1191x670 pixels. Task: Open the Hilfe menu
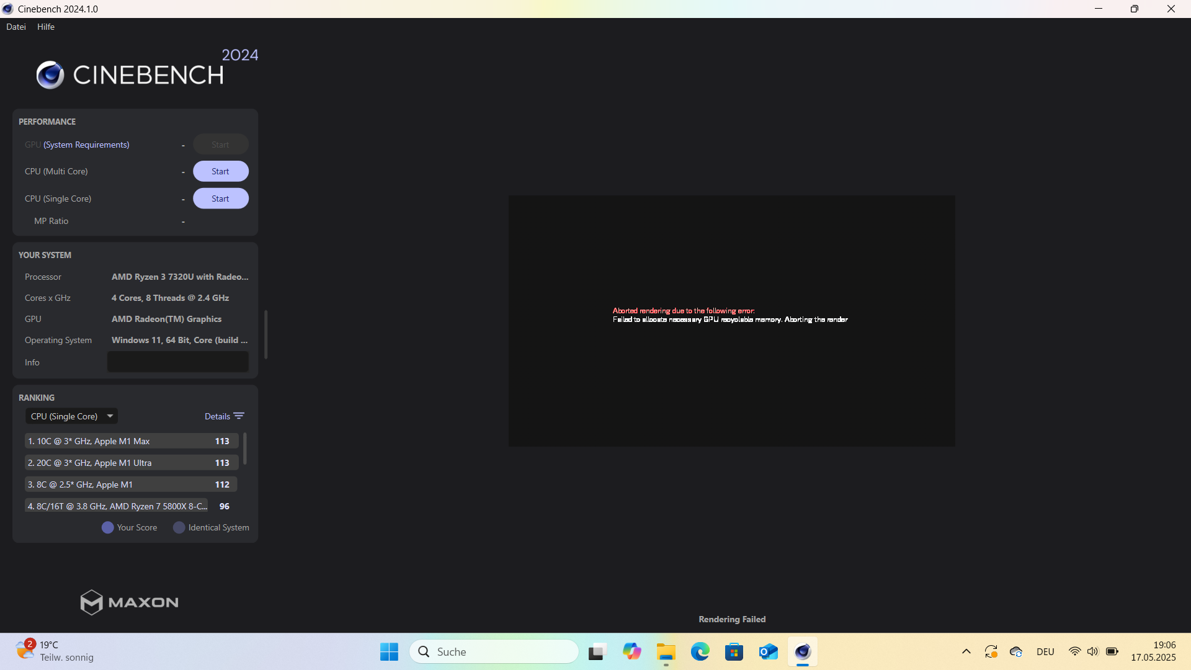click(45, 27)
